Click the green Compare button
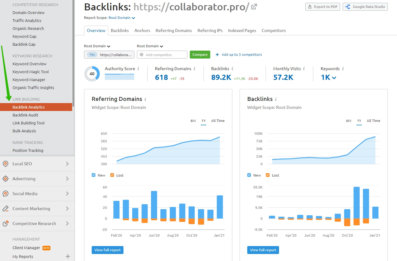Viewport: 397px width, 261px height. pyautogui.click(x=200, y=54)
